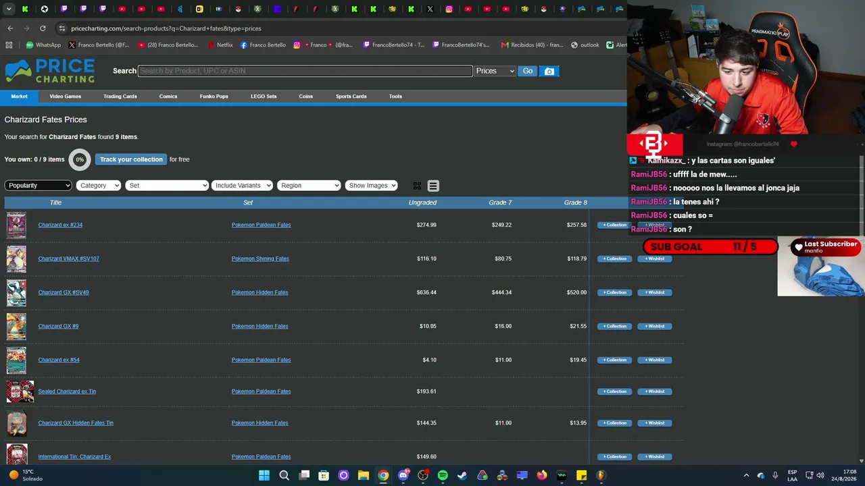The image size is (865, 486).
Task: Open Pokemon Shining Fates set link
Action: pos(260,259)
